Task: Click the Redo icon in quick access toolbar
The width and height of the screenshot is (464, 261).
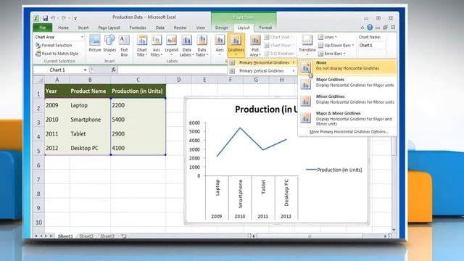Action: click(x=64, y=18)
